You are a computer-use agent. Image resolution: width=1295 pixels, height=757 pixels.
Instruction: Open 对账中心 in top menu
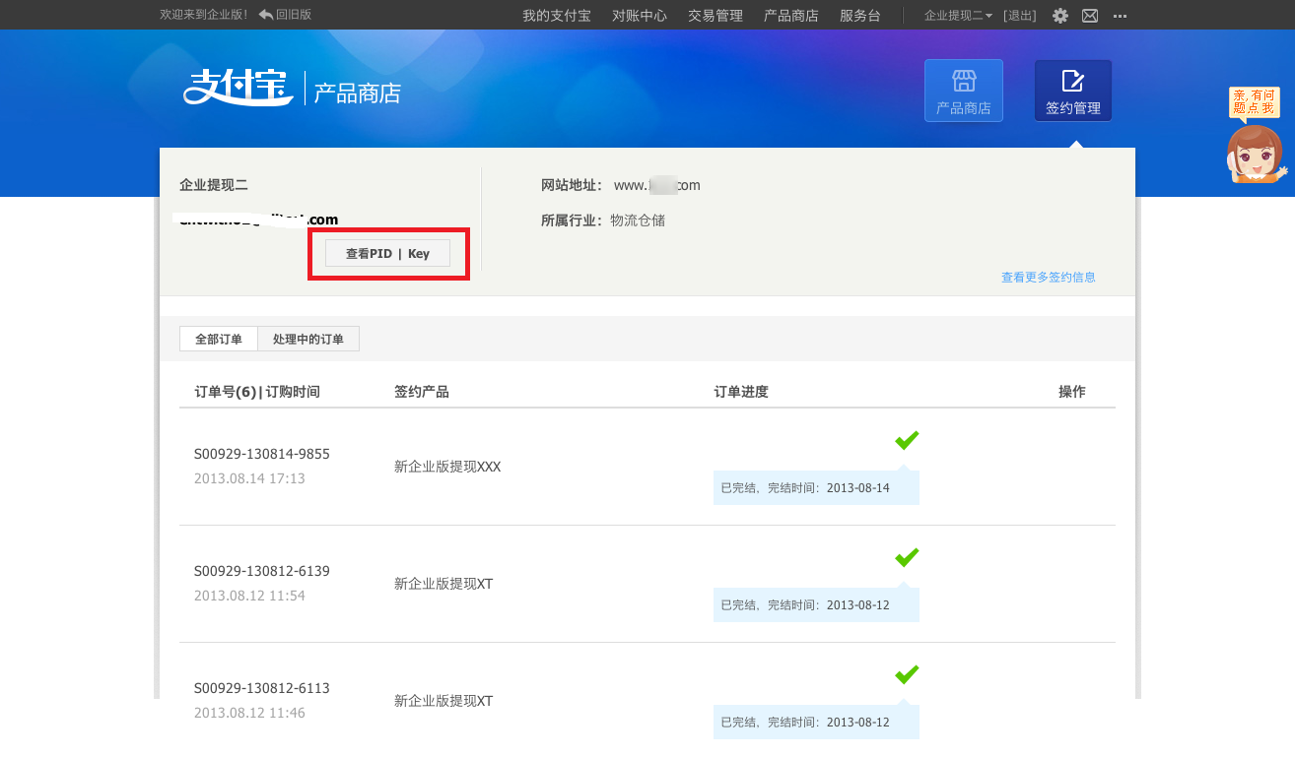pos(639,16)
